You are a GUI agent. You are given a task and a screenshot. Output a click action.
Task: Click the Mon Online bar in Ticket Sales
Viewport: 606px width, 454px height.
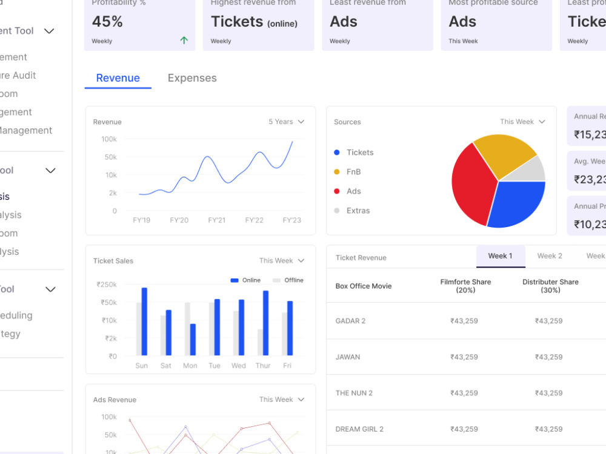[193, 340]
